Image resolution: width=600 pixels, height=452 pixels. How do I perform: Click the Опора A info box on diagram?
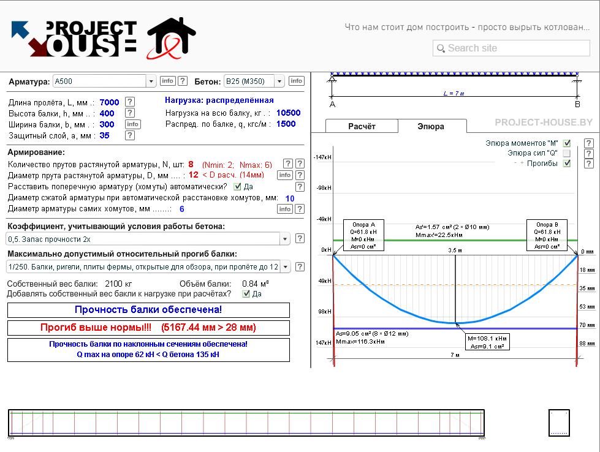tap(363, 235)
